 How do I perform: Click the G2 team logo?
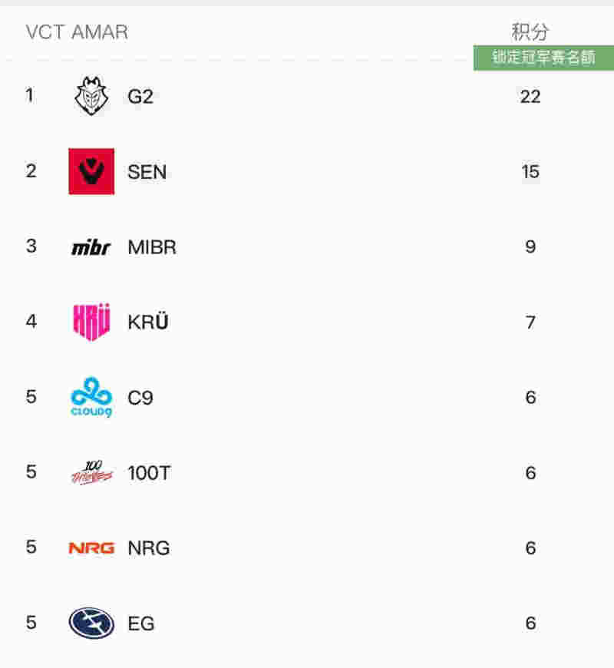pos(91,96)
